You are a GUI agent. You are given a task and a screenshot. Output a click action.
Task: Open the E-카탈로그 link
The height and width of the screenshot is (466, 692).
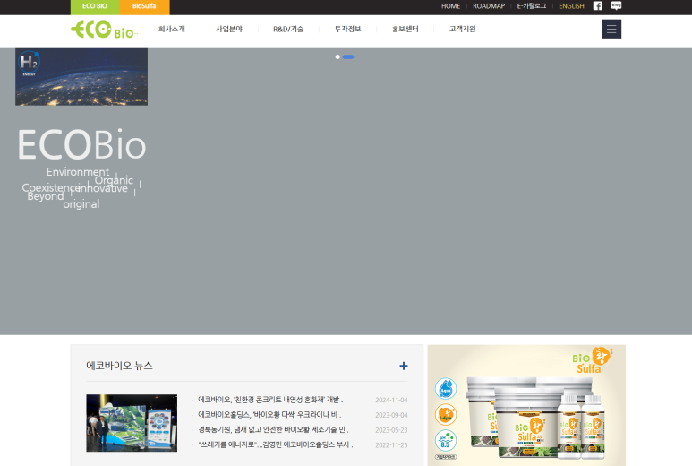coord(532,6)
